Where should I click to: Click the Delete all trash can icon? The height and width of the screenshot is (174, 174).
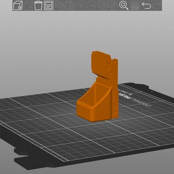click(38, 6)
